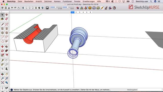The width and height of the screenshot is (163, 92).
Task: Switch to Iso view icon
Action: [2, 8]
